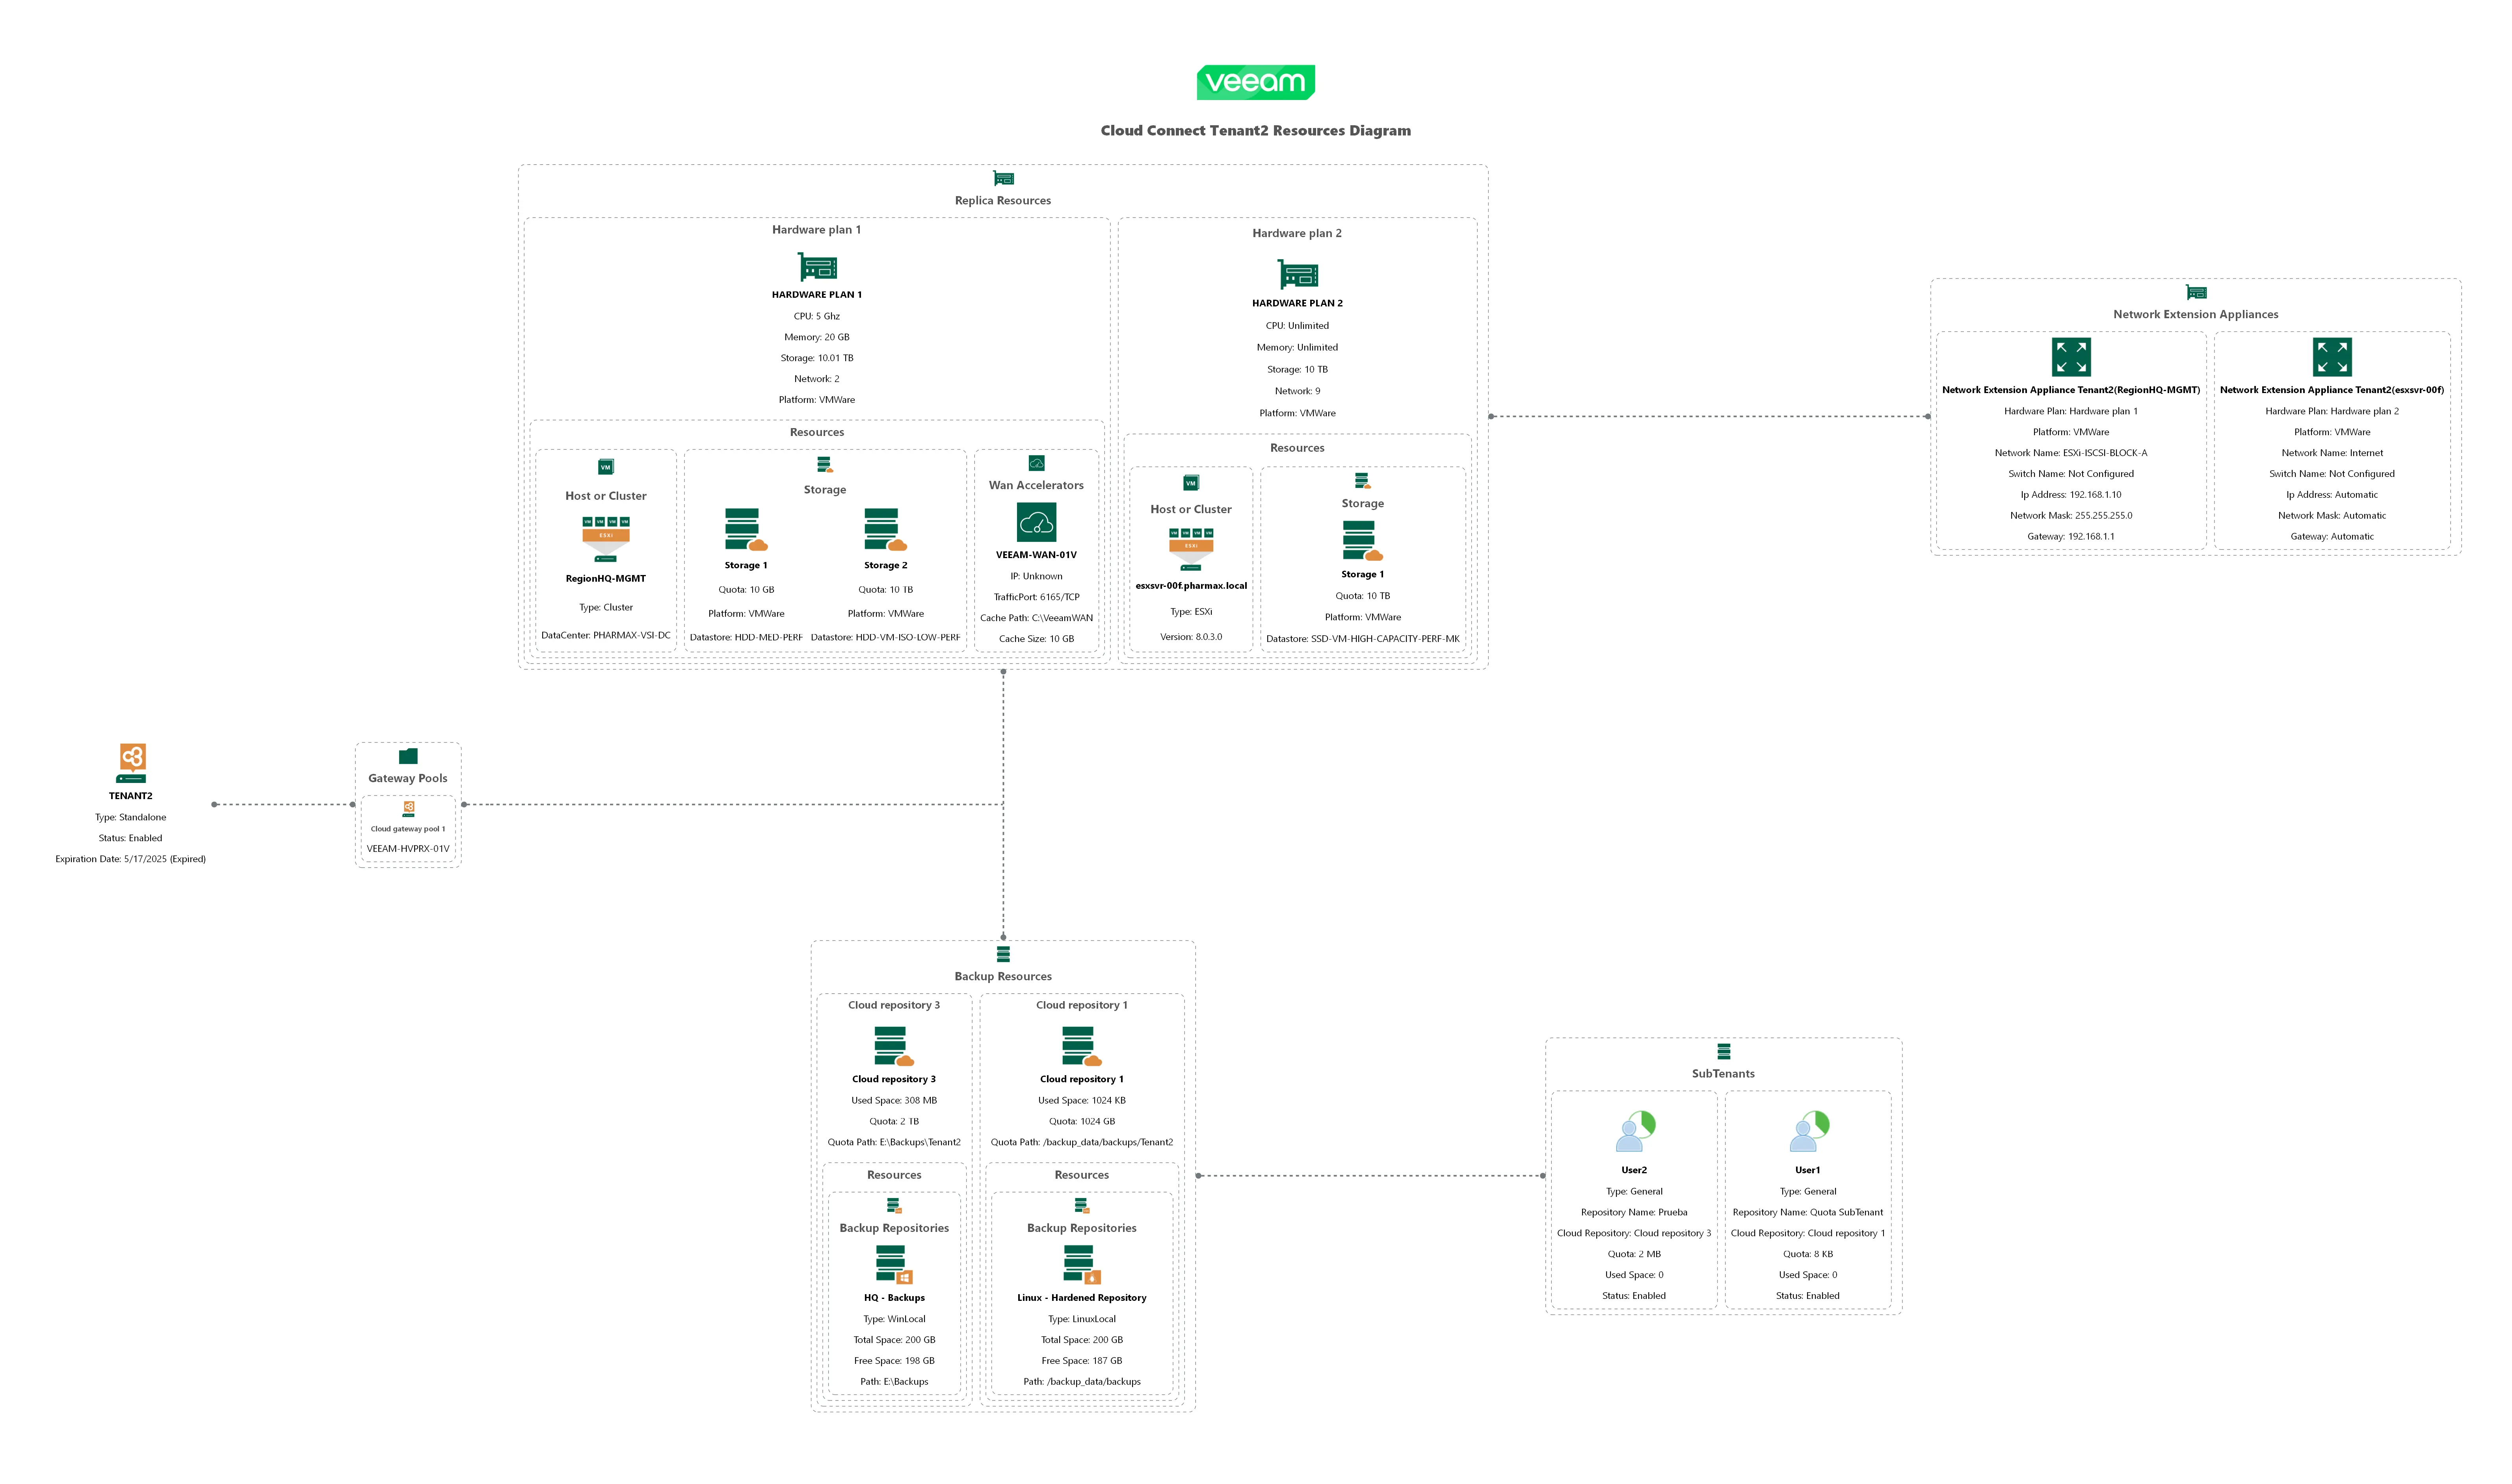The image size is (2512, 1484).
Task: Click CPU: Unlimited under Hardware Plan 2
Action: click(x=1298, y=326)
